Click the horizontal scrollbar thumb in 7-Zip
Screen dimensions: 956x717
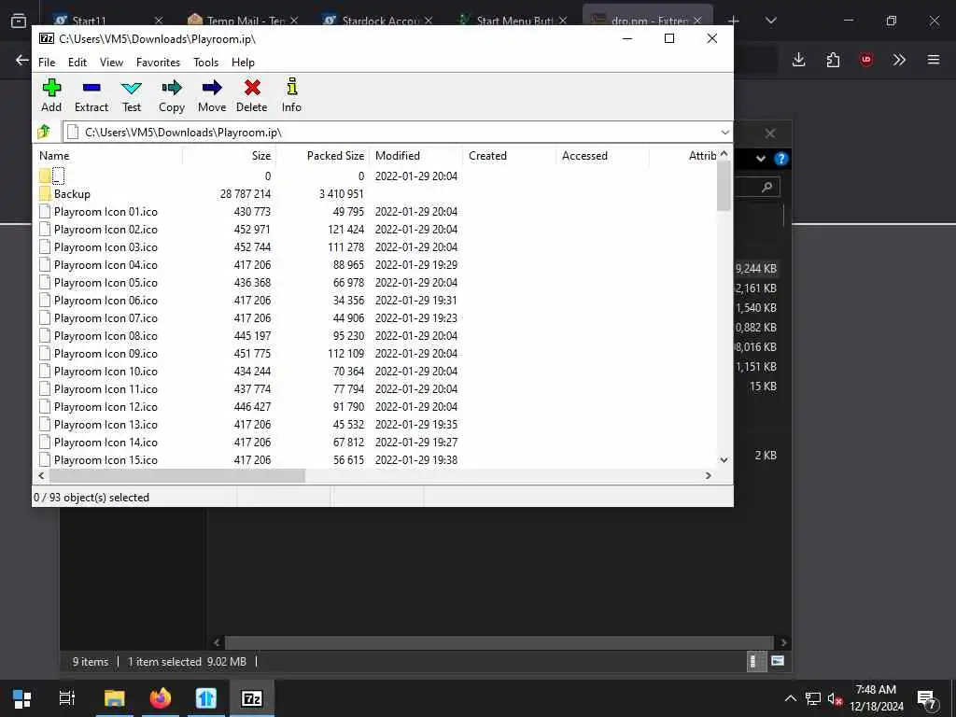pos(176,475)
